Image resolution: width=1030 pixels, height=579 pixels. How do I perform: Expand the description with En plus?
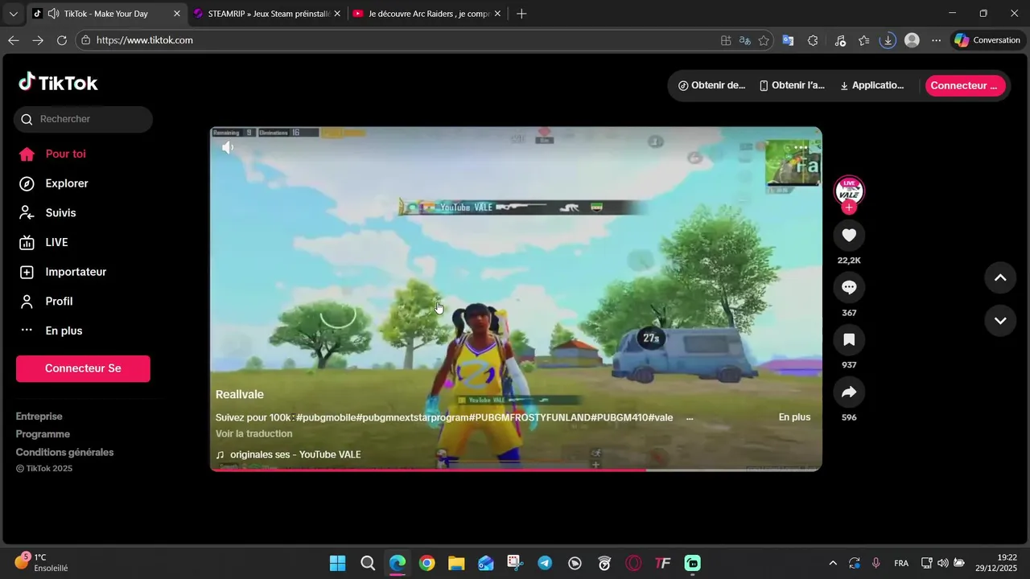tap(794, 417)
